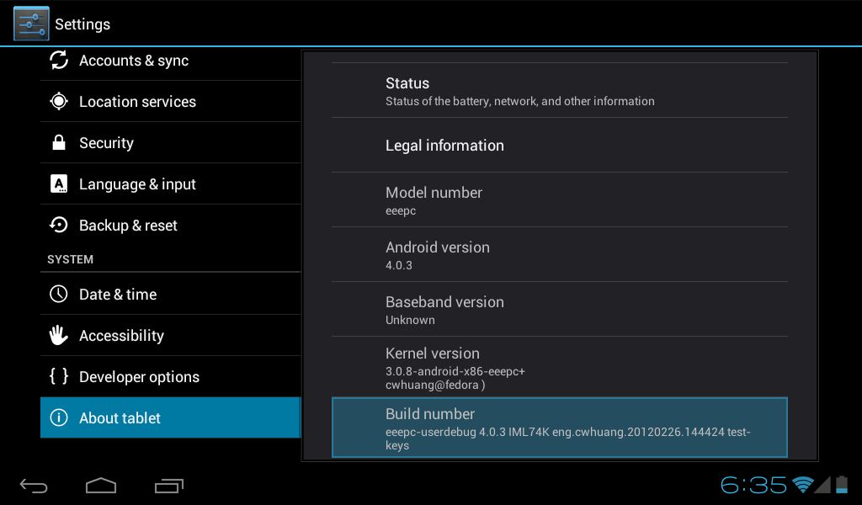Open the Status information entry
Screen dimensions: 862x505
[559, 91]
